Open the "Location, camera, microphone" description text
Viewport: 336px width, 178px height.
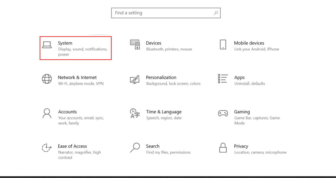click(x=260, y=152)
